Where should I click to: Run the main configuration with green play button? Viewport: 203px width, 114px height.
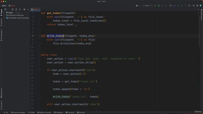coord(155,6)
